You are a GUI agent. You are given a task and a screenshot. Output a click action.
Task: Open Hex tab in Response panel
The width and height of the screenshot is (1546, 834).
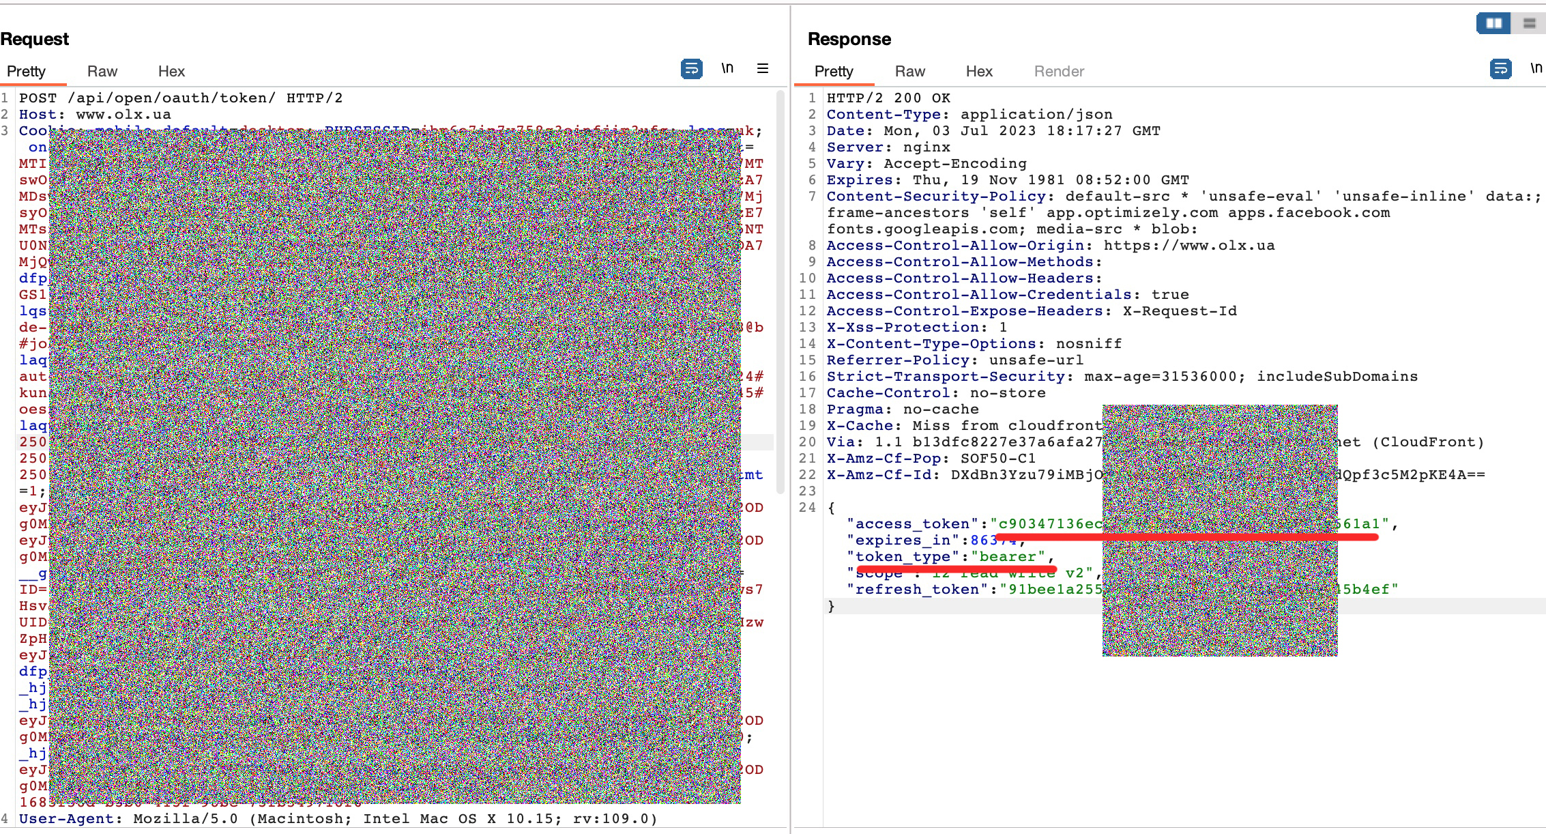coord(979,72)
